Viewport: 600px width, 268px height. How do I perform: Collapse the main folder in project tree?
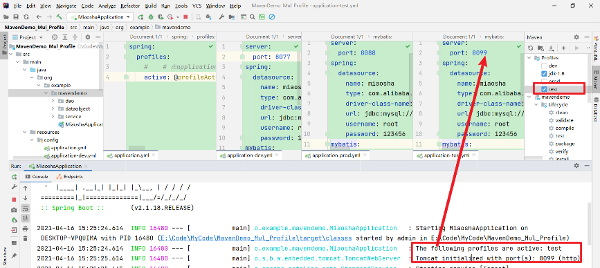[x=18, y=62]
